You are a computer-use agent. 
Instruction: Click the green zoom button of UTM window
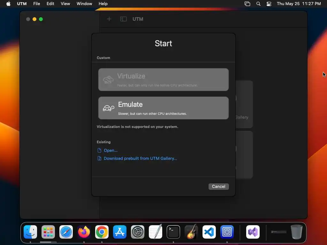(41, 19)
